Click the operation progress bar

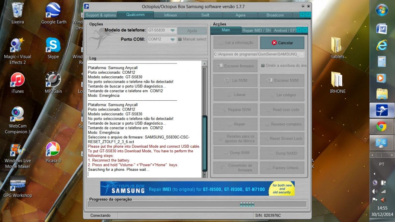(197, 204)
